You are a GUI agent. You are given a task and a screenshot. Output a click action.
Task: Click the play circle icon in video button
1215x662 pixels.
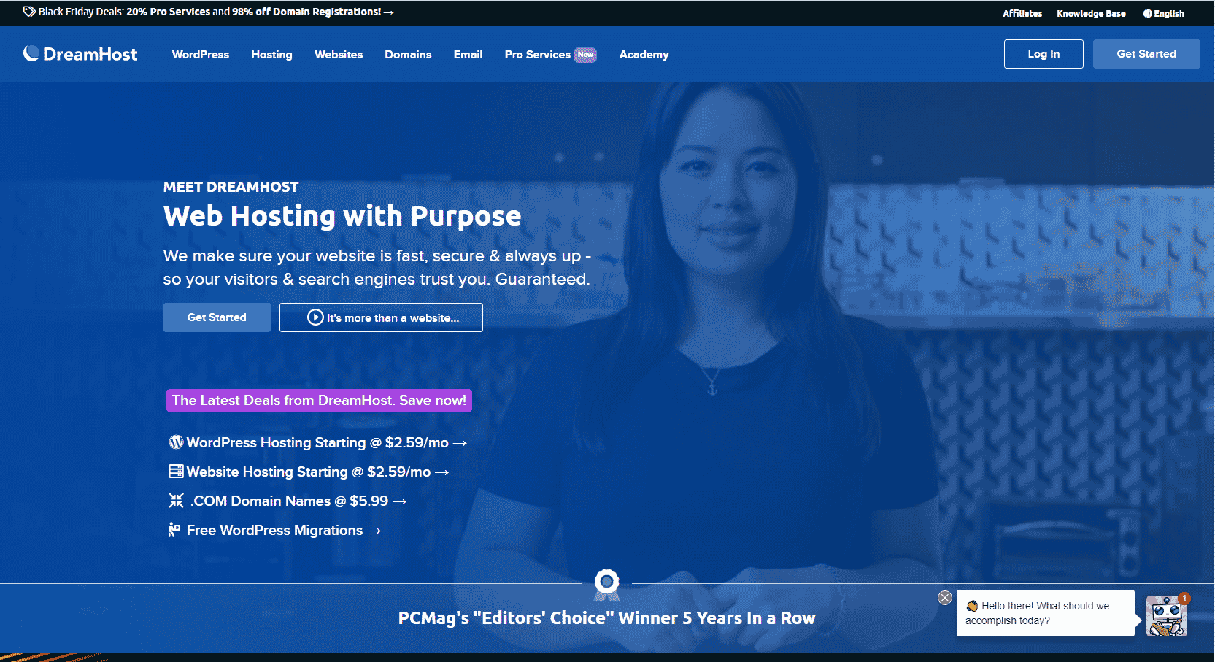click(x=315, y=317)
